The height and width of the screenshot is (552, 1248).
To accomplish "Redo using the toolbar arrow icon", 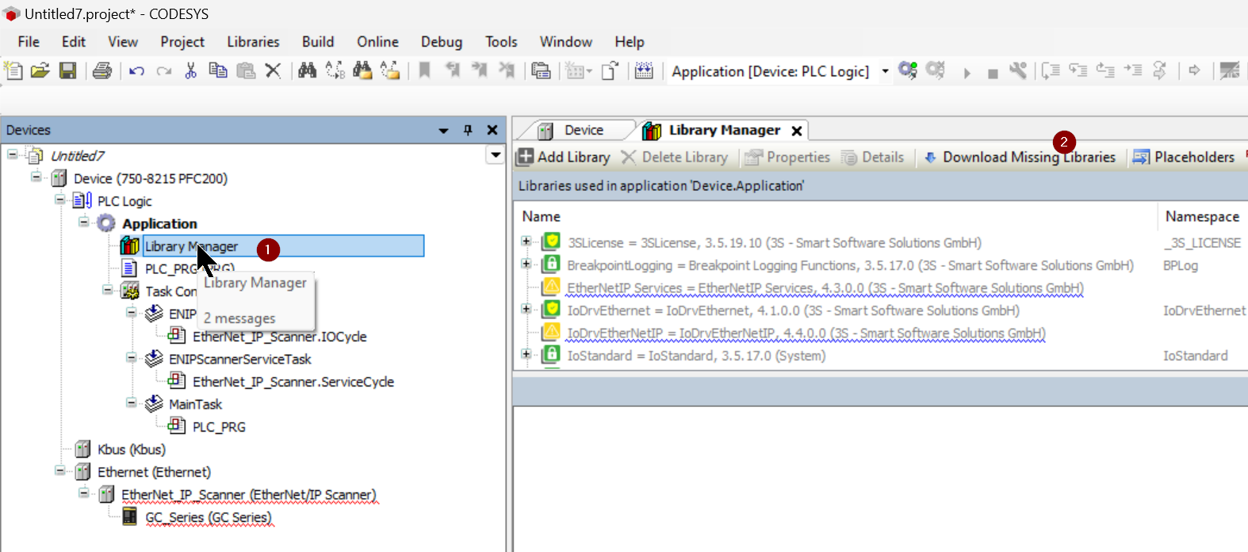I will (x=164, y=71).
